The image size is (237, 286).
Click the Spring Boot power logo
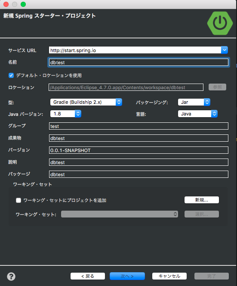[x=220, y=23]
